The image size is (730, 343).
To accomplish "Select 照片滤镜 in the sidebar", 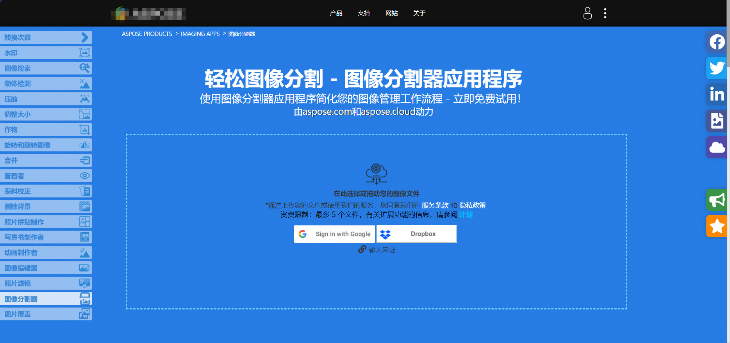I will click(46, 283).
